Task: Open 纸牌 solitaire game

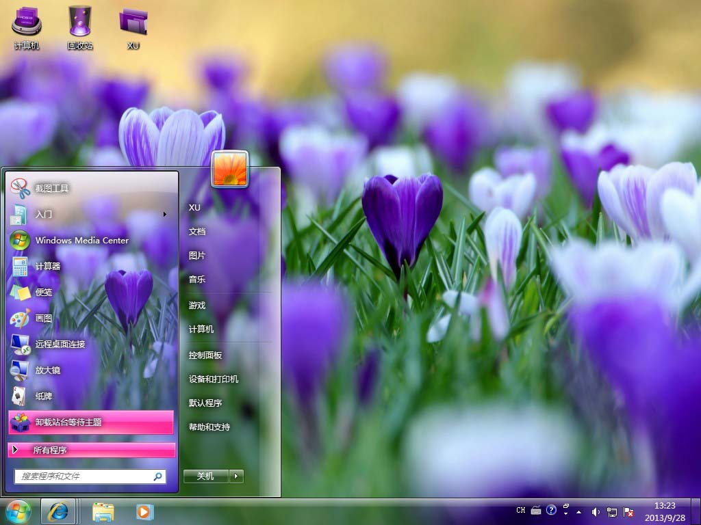Action: point(44,396)
